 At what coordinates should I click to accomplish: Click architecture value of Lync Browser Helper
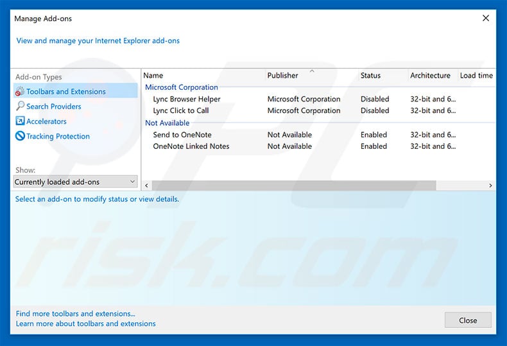433,99
